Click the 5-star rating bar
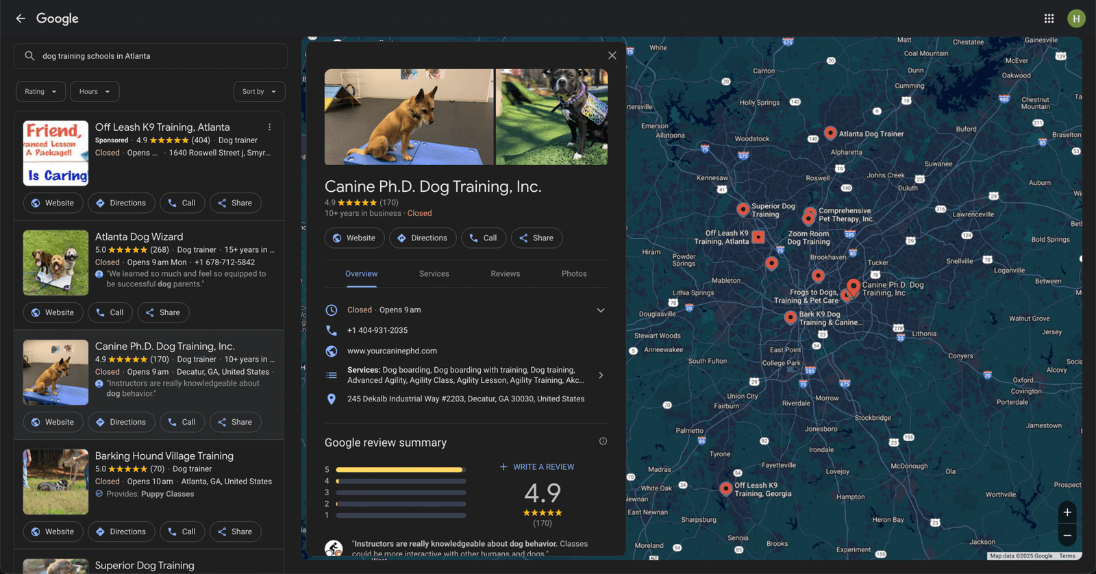The width and height of the screenshot is (1096, 574). 401,470
